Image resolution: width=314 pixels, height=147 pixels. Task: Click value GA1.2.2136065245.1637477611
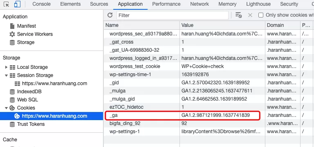[x=217, y=91]
